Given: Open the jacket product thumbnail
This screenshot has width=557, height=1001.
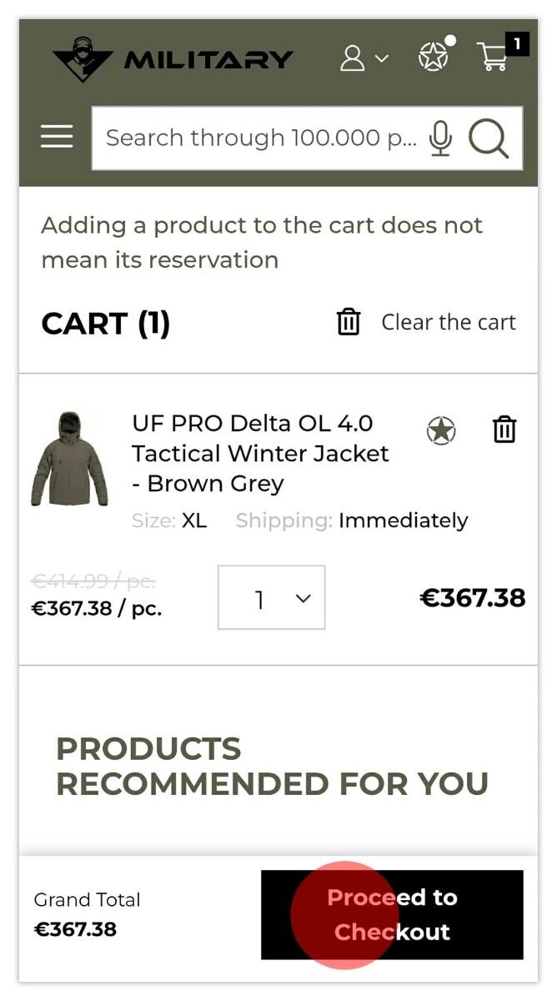Looking at the screenshot, I should pos(69,459).
